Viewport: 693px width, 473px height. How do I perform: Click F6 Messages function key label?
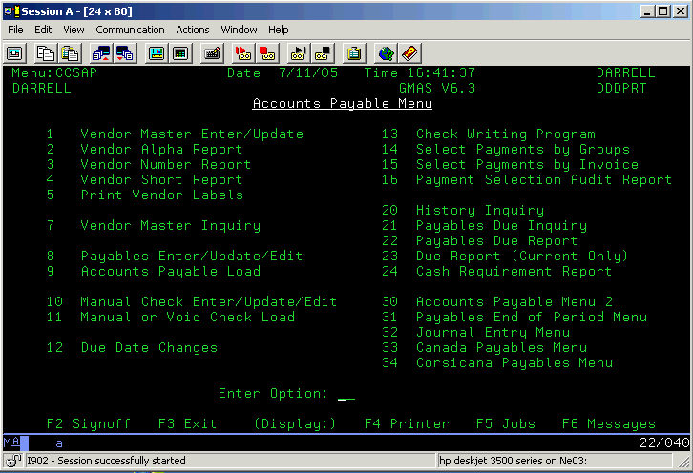click(608, 423)
